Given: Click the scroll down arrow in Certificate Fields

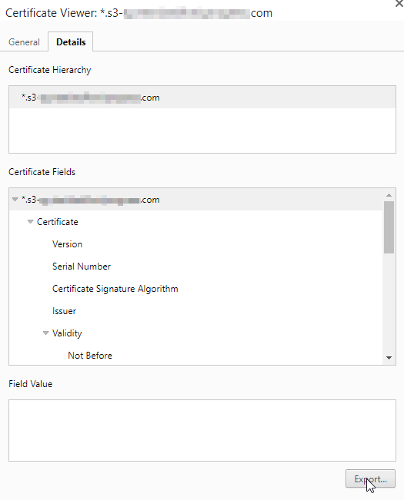Looking at the screenshot, I should coord(389,358).
